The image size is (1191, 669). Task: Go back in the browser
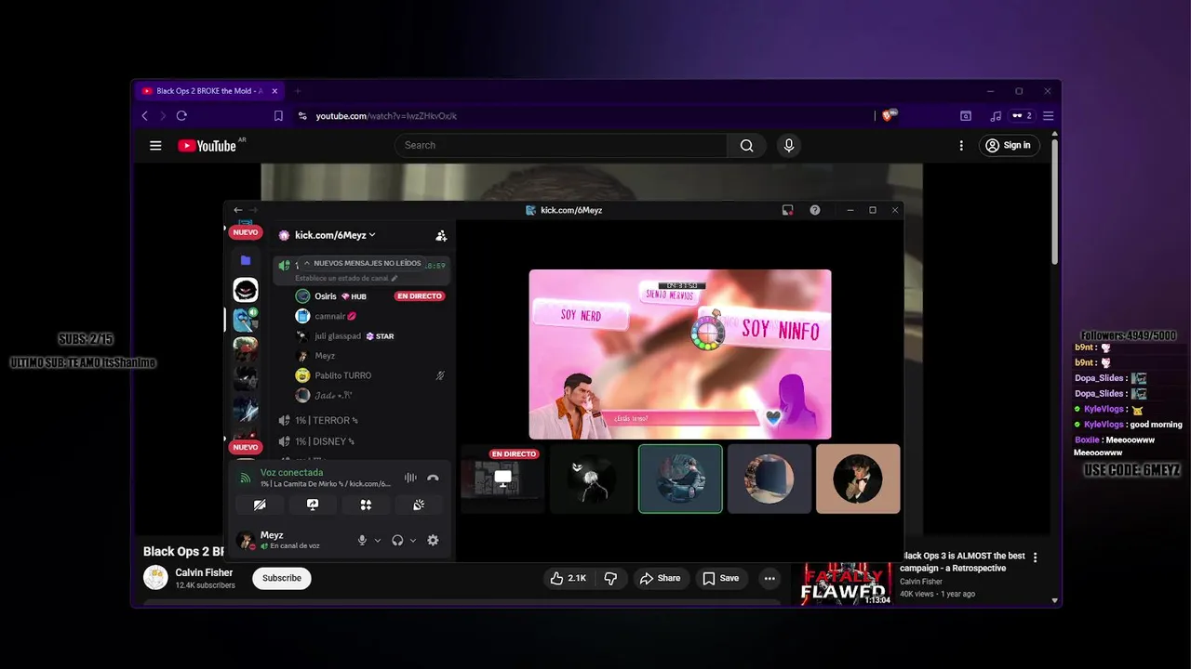pos(144,116)
